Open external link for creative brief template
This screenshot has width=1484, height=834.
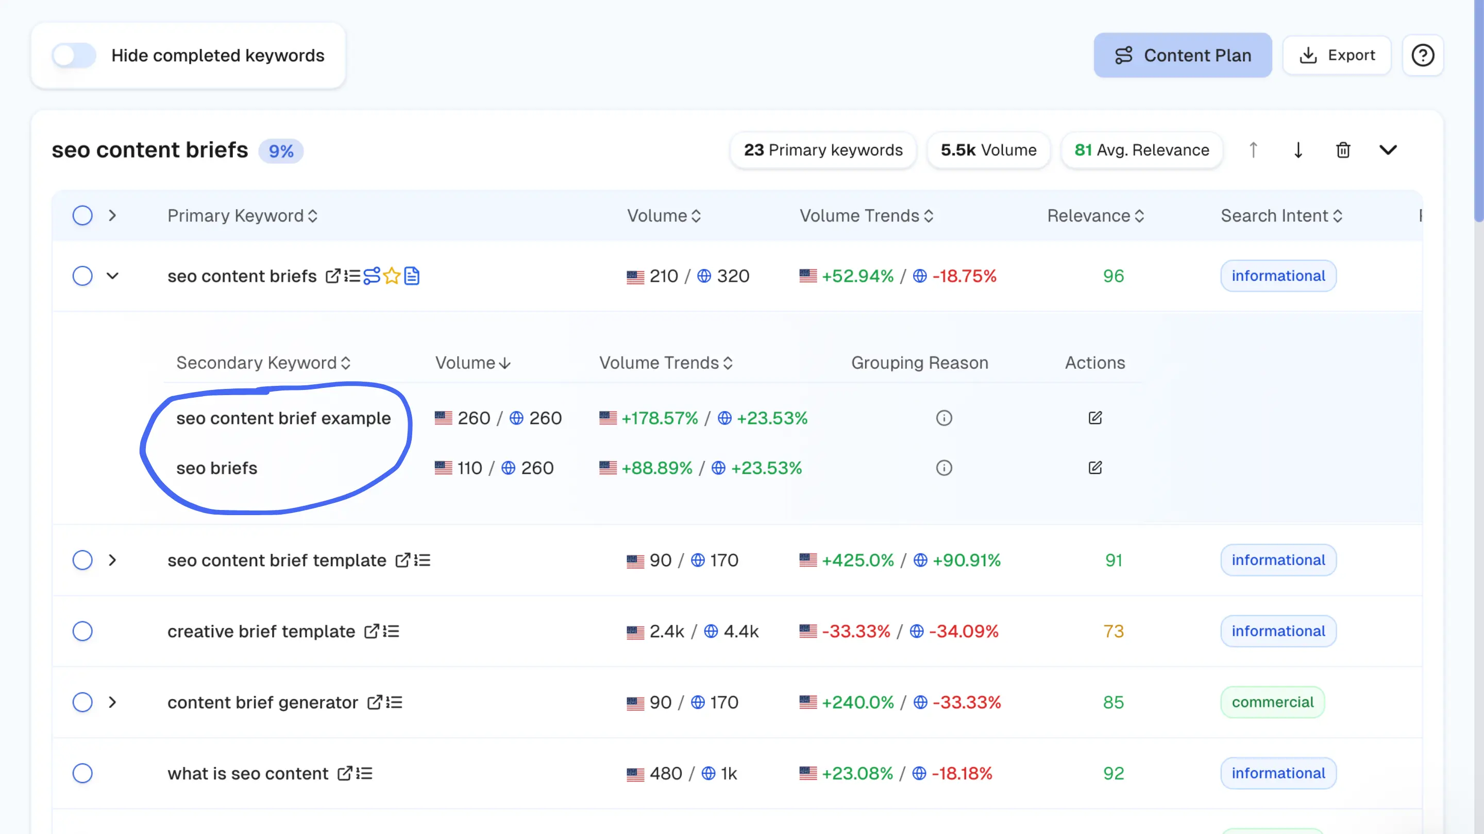point(372,631)
